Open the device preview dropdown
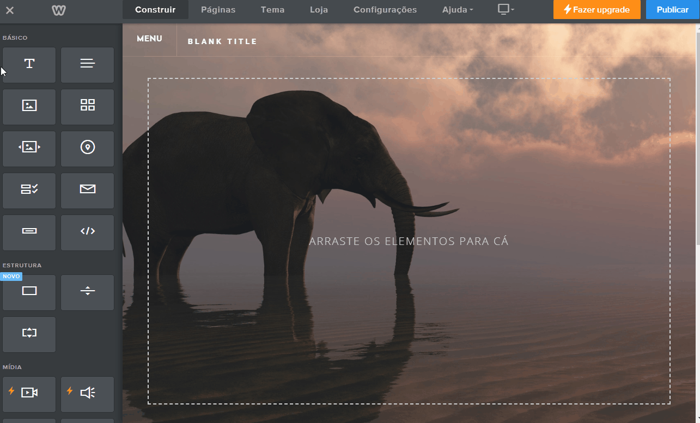 [x=506, y=10]
